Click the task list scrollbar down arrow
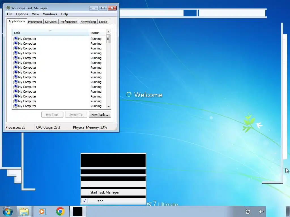Screen dimensions: 290x217 [x=108, y=107]
